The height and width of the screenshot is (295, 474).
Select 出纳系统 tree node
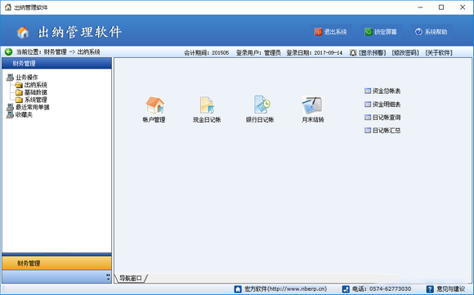point(36,85)
